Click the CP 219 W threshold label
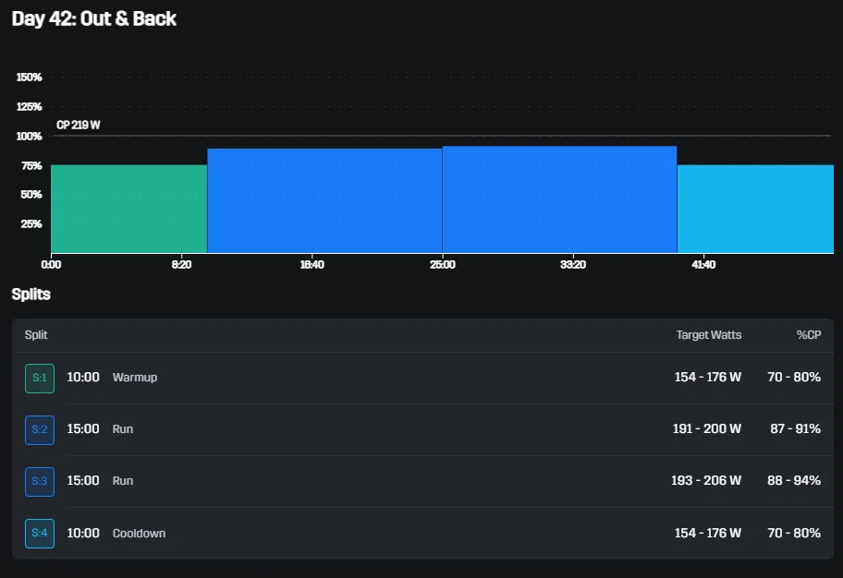Viewport: 843px width, 578px height. click(x=79, y=126)
